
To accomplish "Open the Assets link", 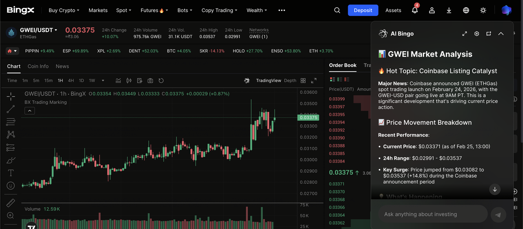I will (x=393, y=10).
